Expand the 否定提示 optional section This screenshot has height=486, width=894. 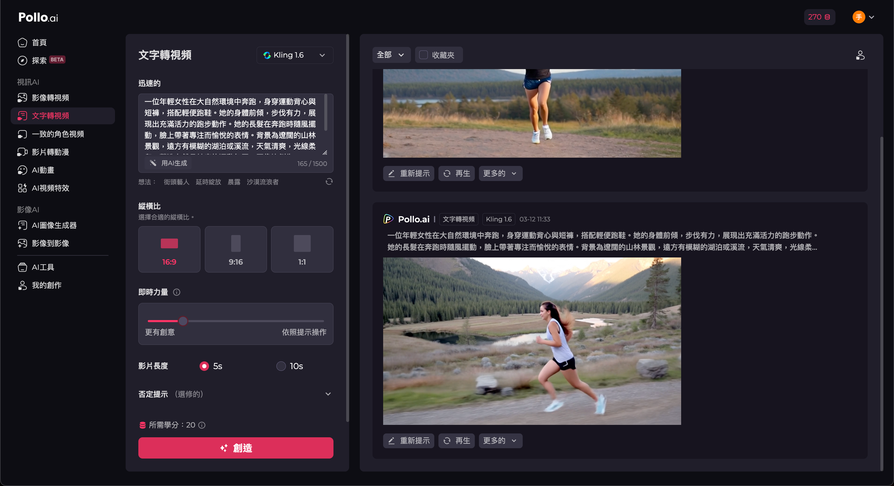click(x=328, y=394)
